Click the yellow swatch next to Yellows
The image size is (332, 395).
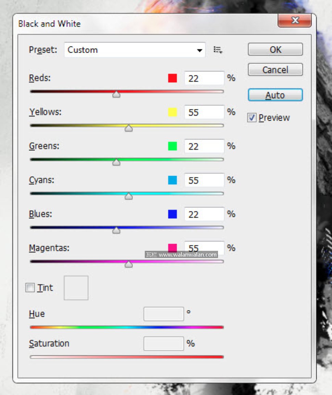tap(173, 112)
